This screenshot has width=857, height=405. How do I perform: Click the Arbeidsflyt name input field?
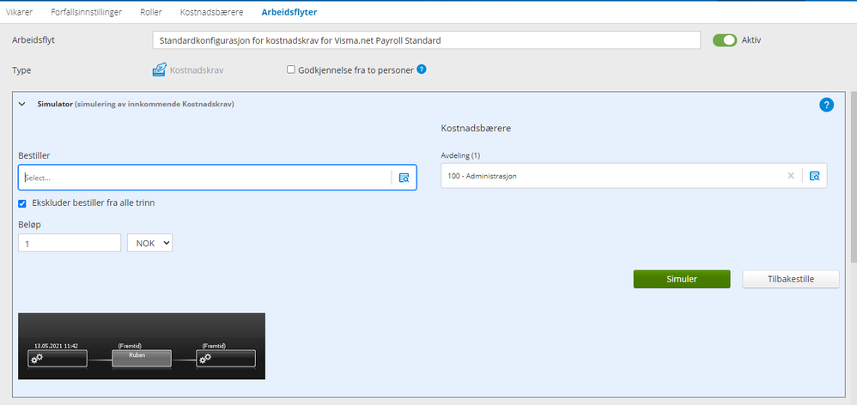point(426,40)
